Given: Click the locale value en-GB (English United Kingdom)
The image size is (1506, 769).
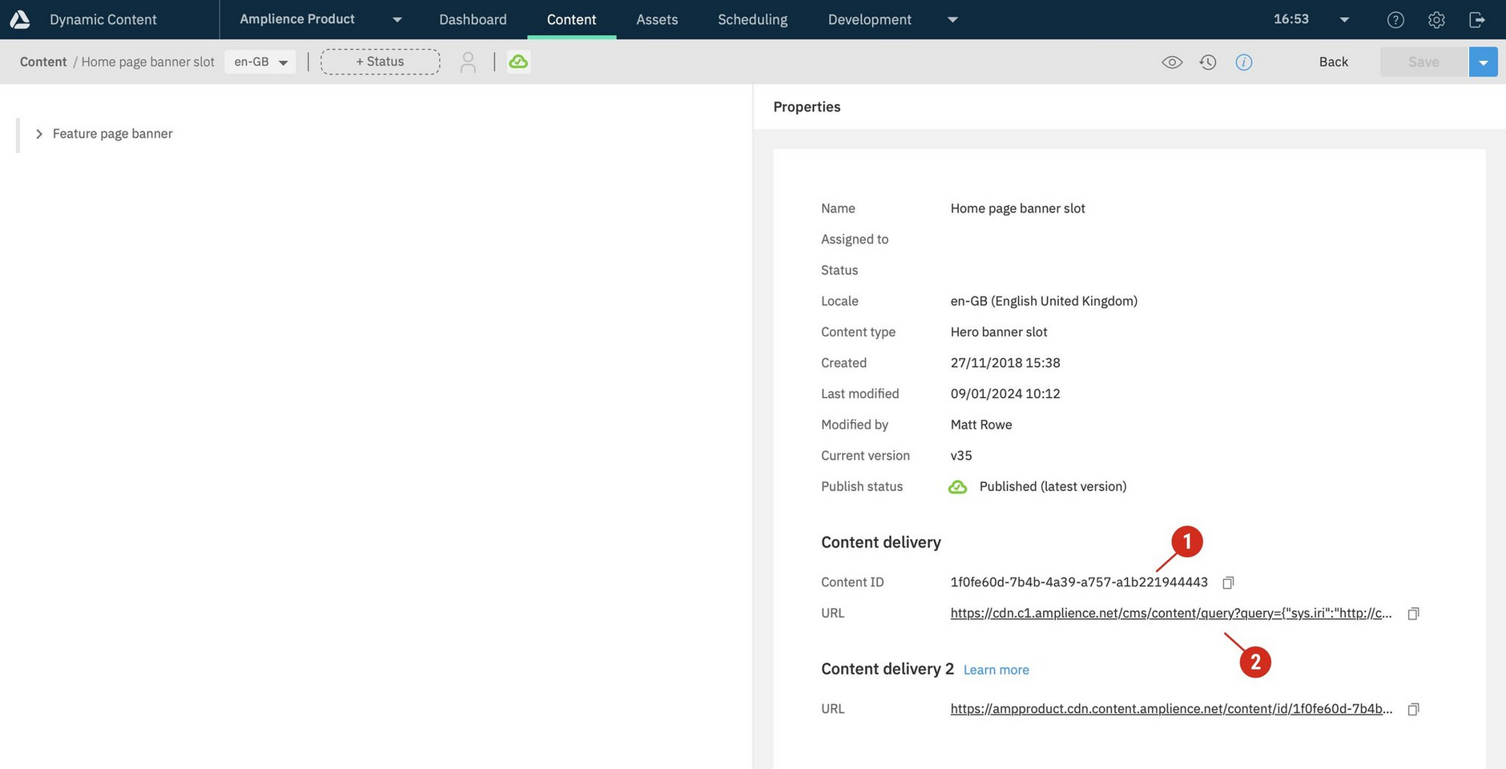Looking at the screenshot, I should [1044, 301].
